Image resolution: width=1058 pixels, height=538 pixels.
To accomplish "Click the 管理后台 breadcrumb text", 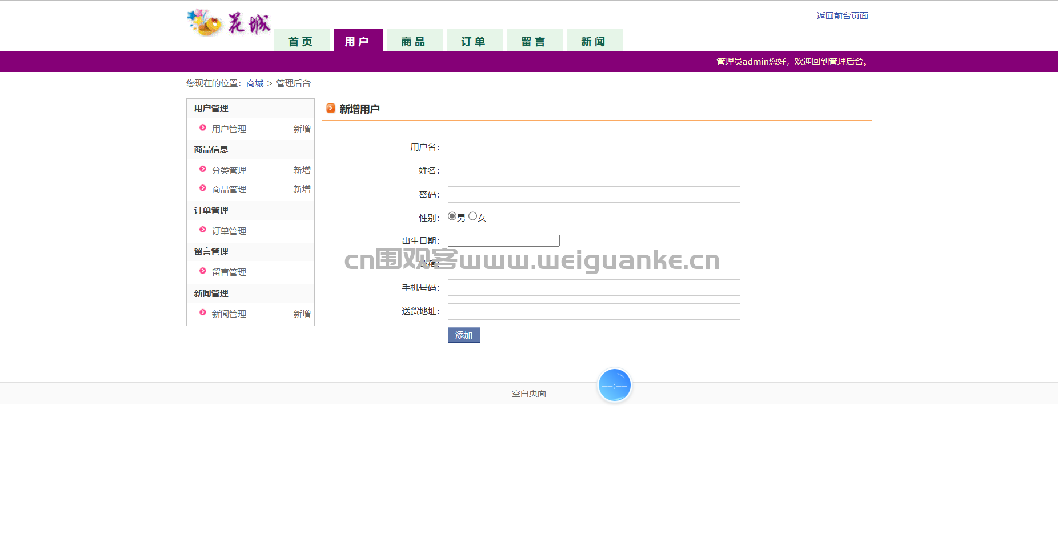I will pos(293,83).
